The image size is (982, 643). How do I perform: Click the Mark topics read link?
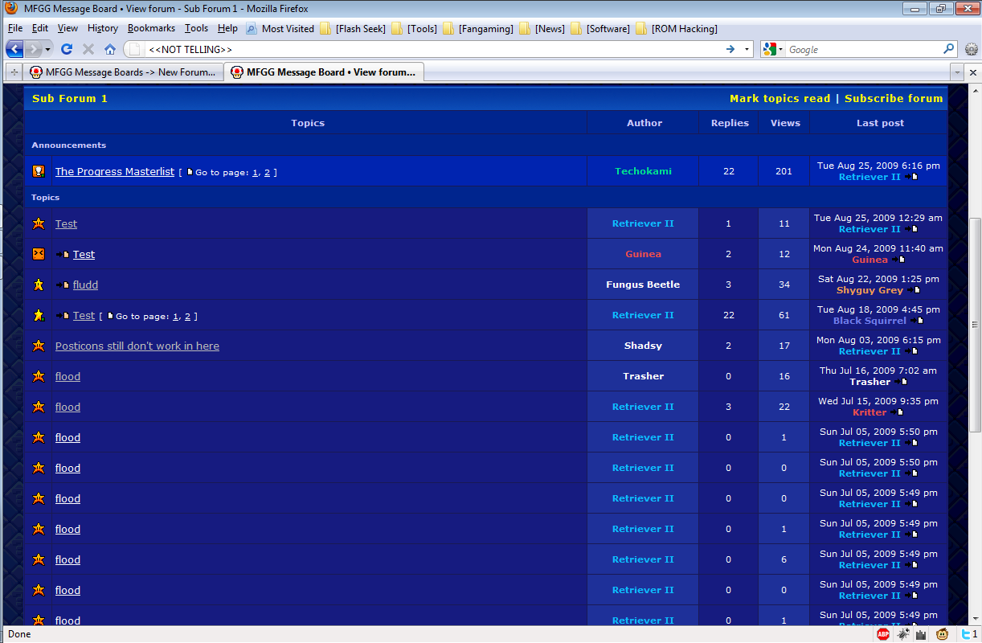click(x=779, y=99)
